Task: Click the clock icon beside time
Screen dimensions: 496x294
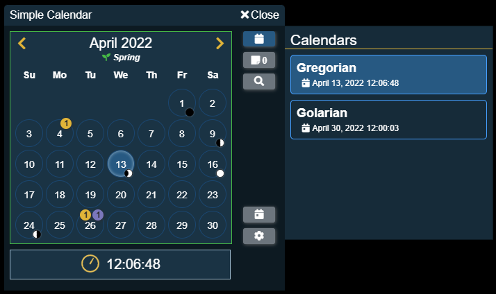Action: tap(91, 264)
